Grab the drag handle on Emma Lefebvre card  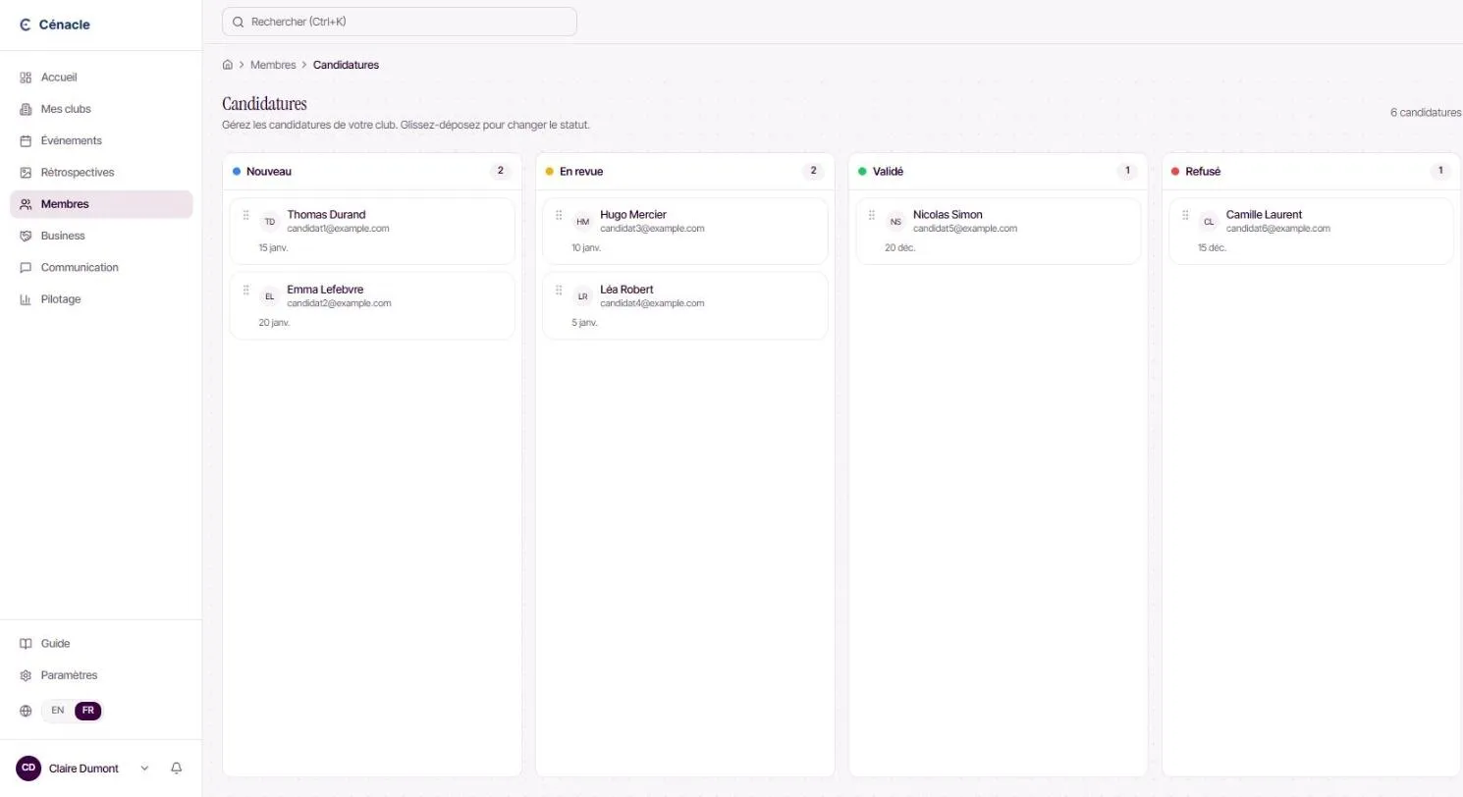[246, 290]
